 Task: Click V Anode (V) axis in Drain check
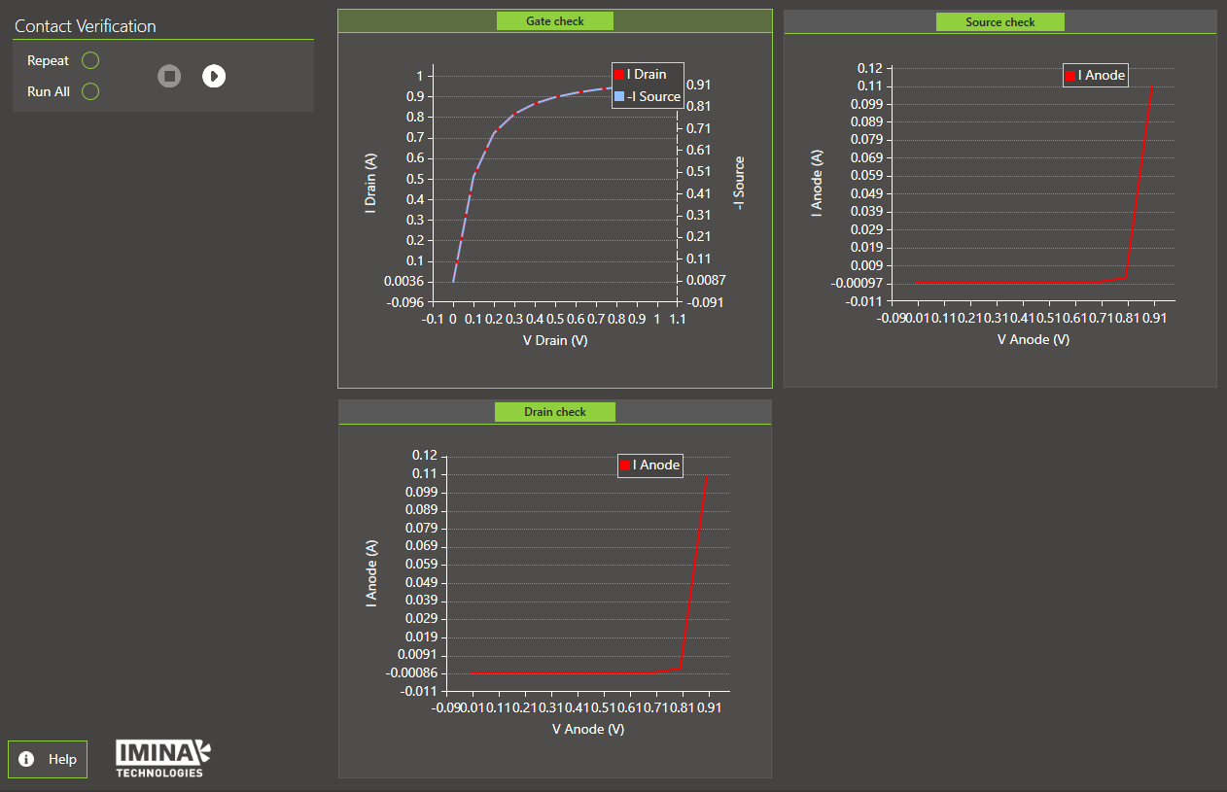(x=587, y=729)
